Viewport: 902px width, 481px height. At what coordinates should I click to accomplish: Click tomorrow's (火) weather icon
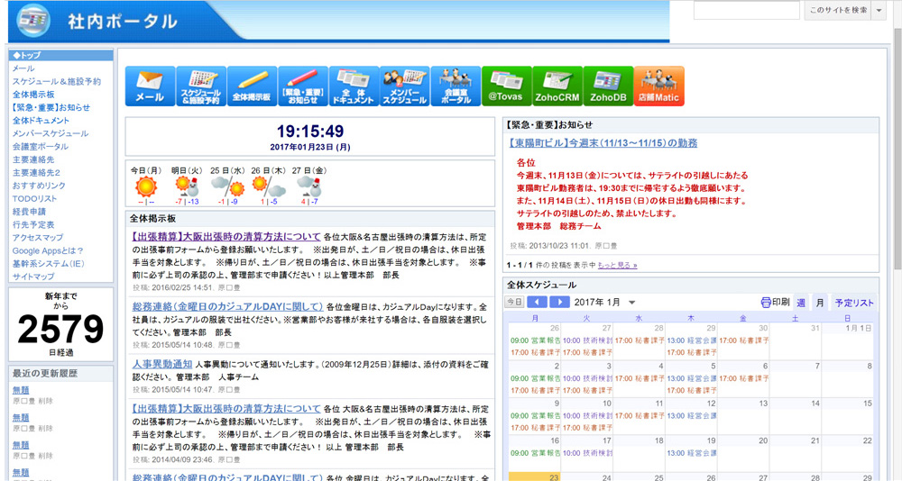tap(187, 186)
